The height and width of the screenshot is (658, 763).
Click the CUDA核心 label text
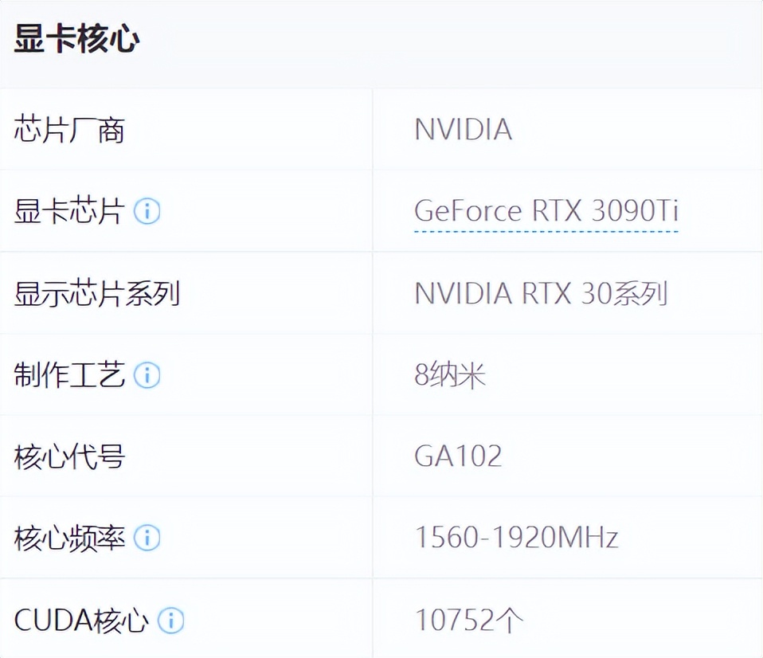coord(81,621)
